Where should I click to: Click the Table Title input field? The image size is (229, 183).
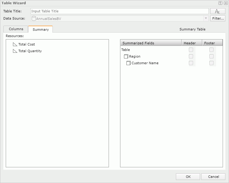(x=119, y=11)
